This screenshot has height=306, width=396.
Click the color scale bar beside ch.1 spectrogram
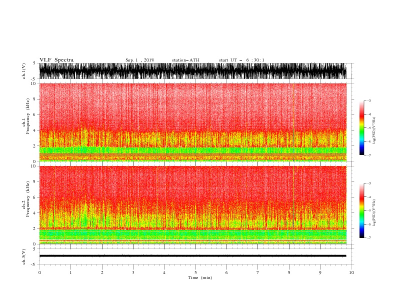(362, 128)
